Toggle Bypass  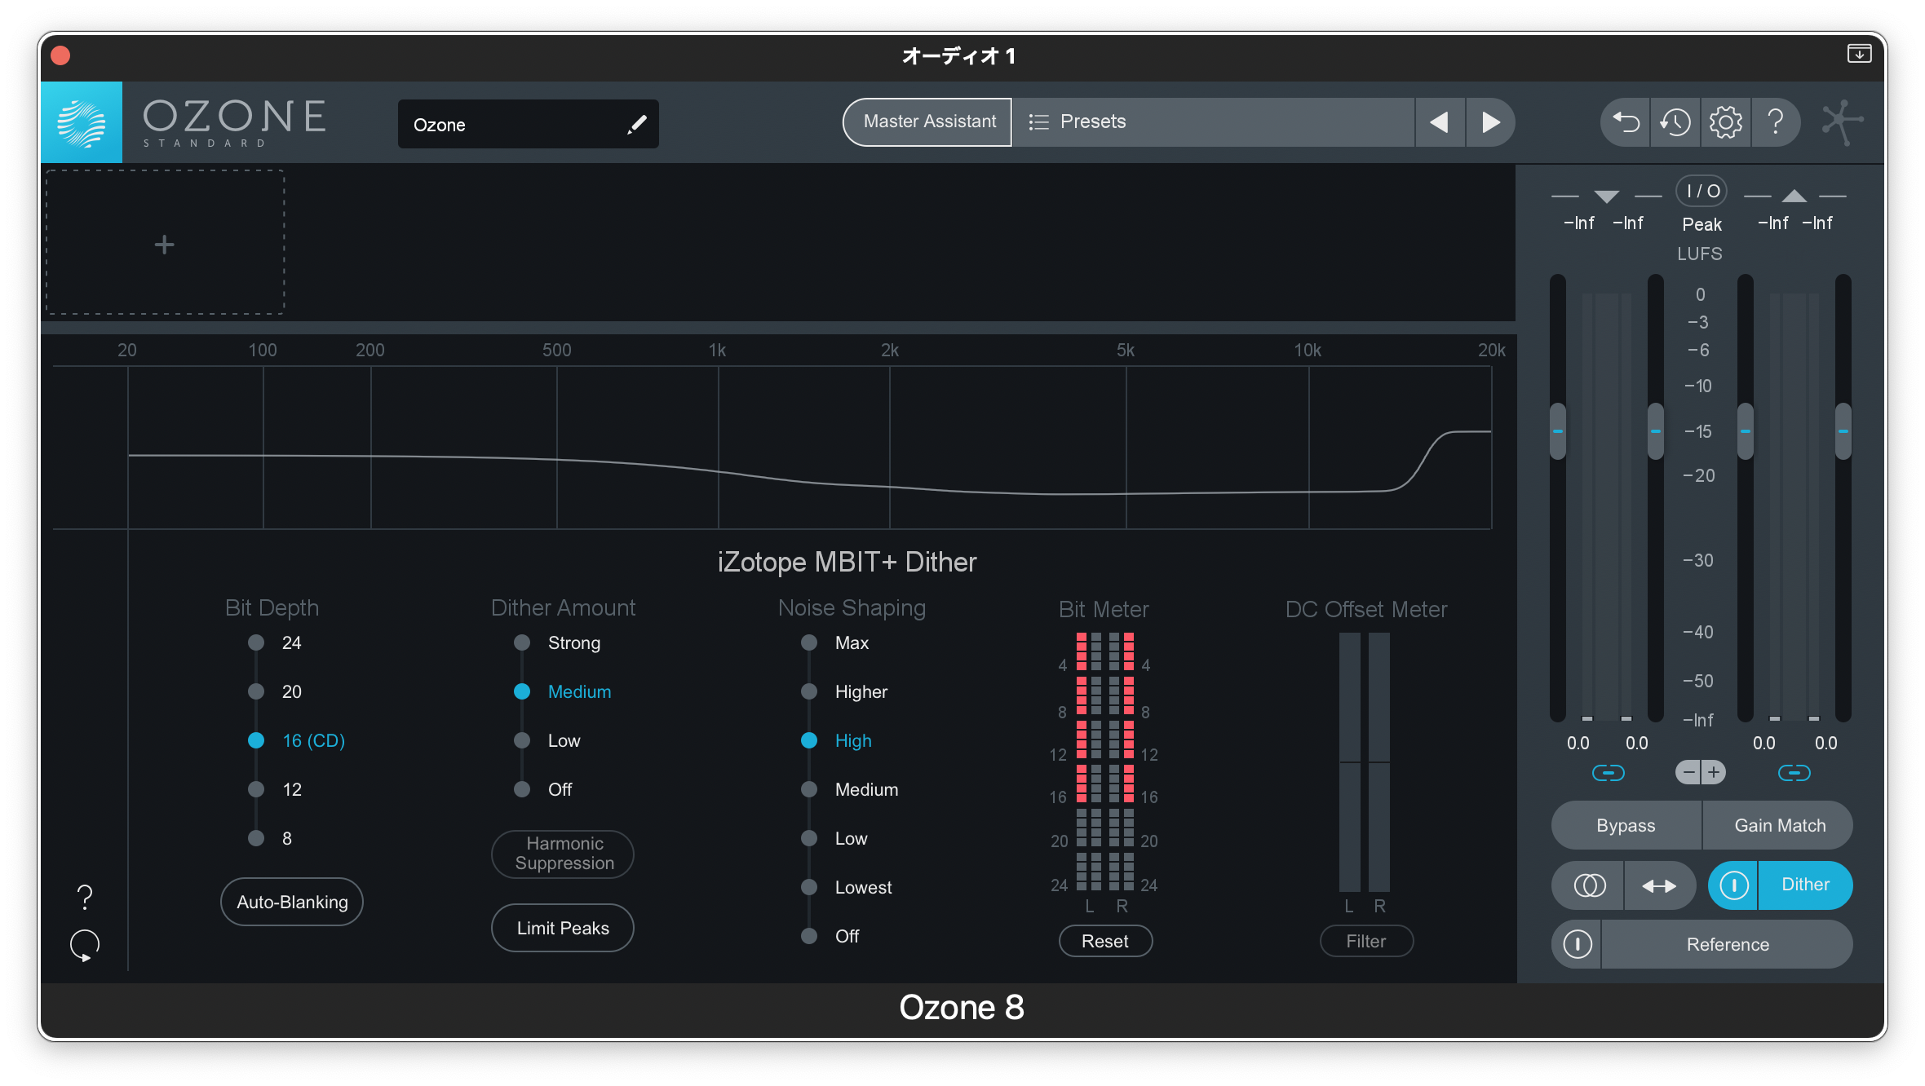tap(1626, 825)
